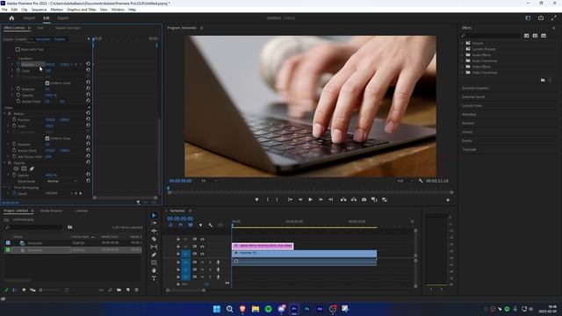This screenshot has width=562, height=316.
Task: Click the Lift button
Action: click(343, 199)
